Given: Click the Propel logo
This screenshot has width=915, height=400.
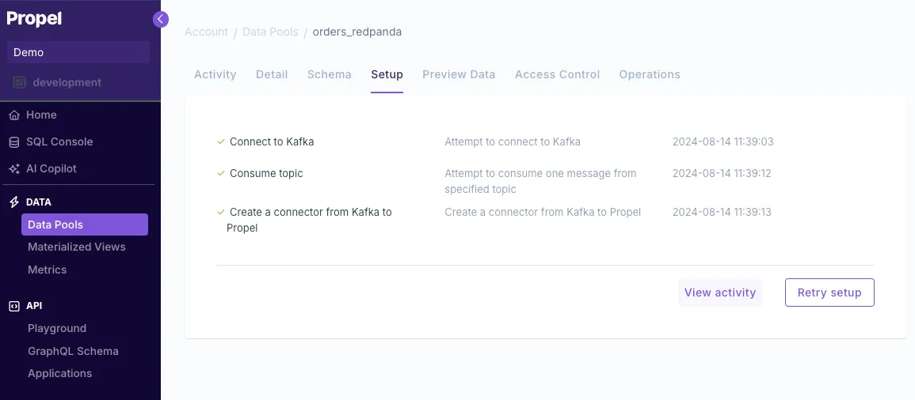Looking at the screenshot, I should pyautogui.click(x=34, y=19).
